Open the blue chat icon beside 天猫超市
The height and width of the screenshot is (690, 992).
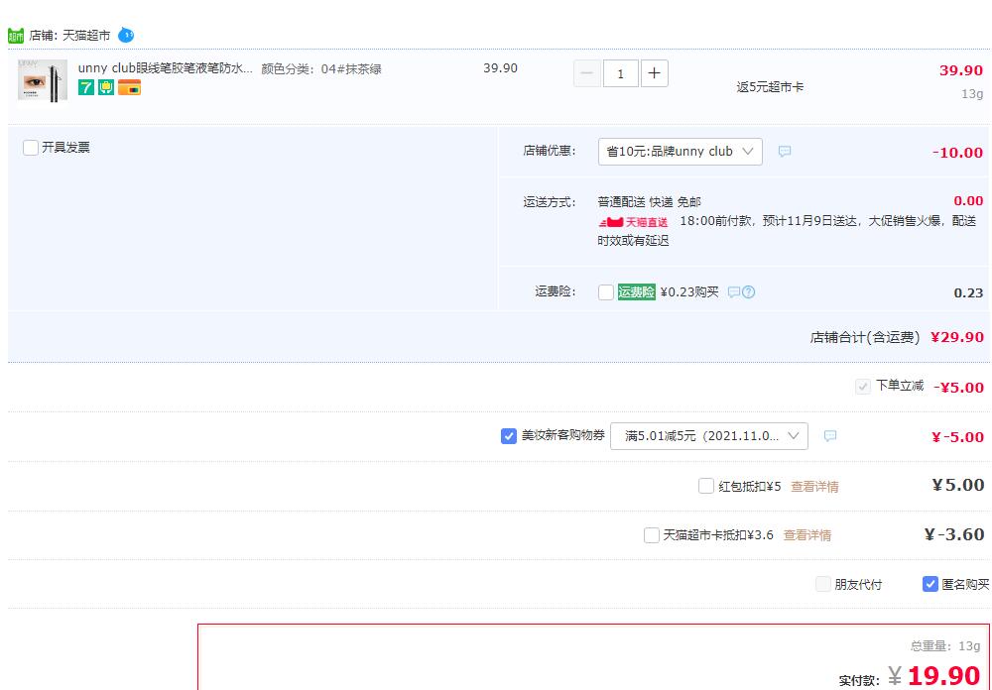click(x=126, y=35)
